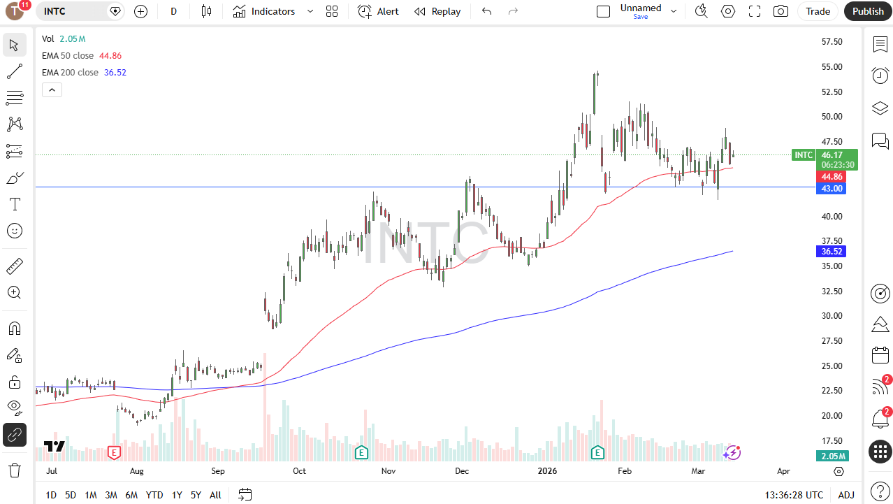Image resolution: width=893 pixels, height=504 pixels.
Task: Switch to the 1Y time range
Action: [177, 495]
